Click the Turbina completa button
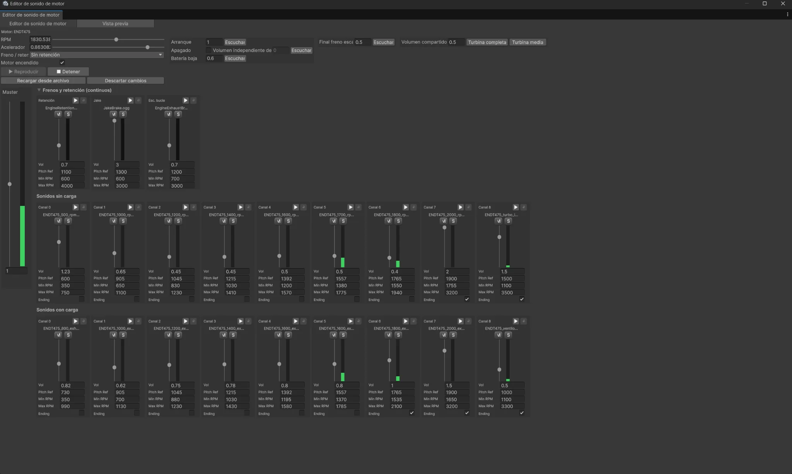 click(487, 42)
